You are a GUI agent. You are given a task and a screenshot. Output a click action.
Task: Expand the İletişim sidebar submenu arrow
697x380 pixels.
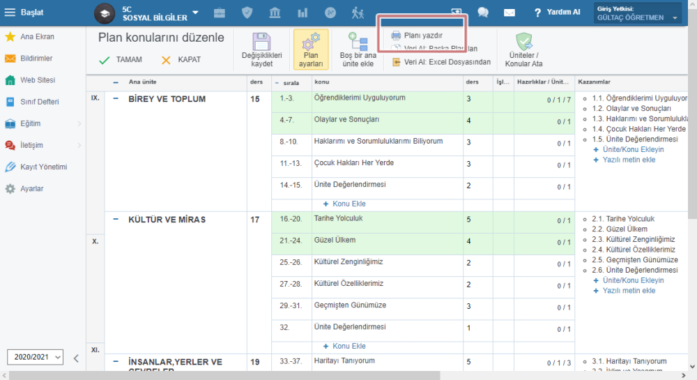(x=79, y=145)
